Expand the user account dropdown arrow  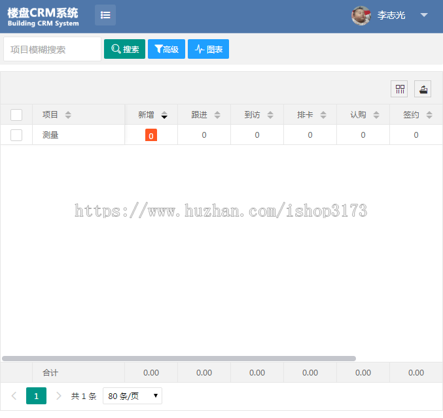point(424,15)
